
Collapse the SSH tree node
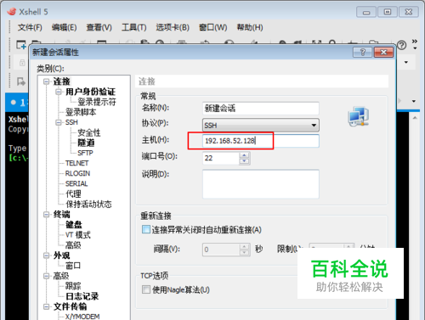[x=59, y=122]
